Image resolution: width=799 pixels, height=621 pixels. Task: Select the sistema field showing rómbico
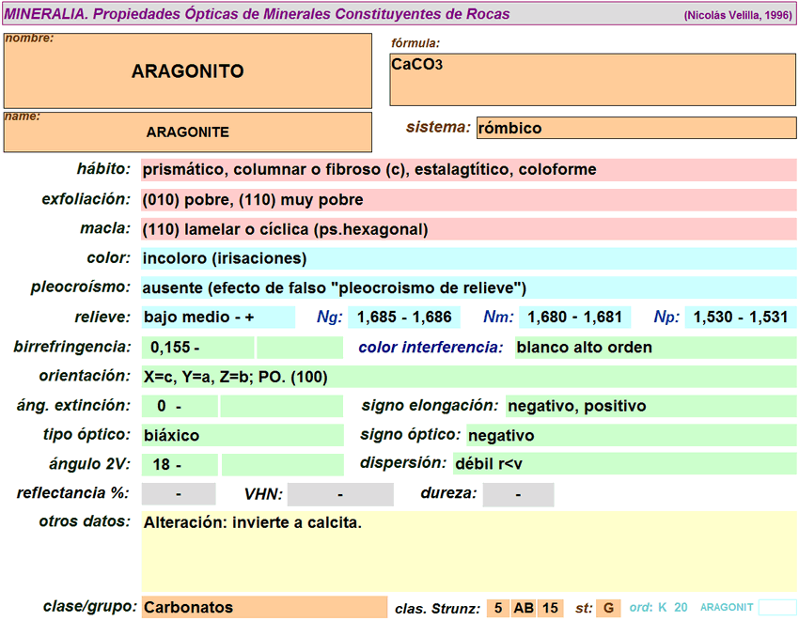635,128
